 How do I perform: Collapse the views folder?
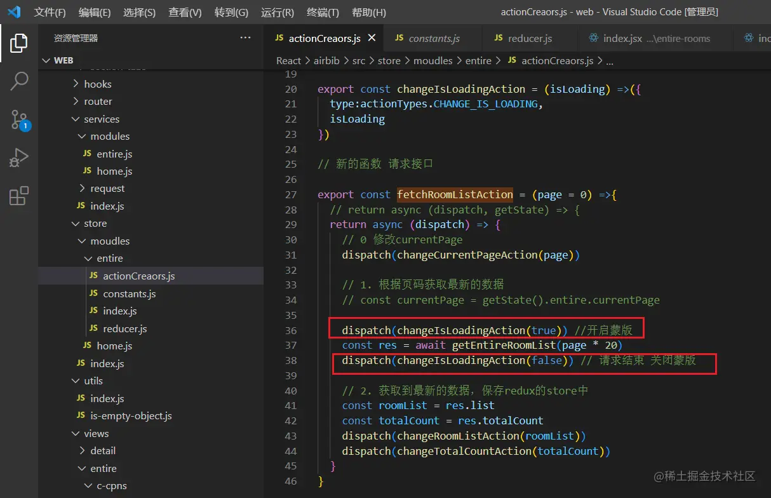(151, 433)
